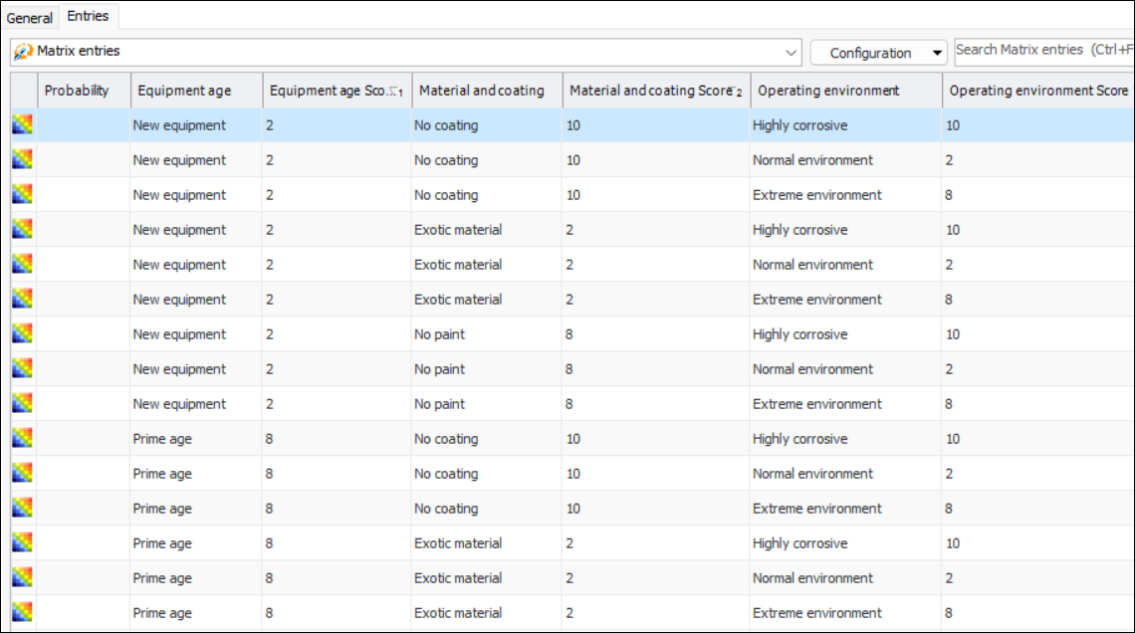Click the Search Matrix entries field
Image resolution: width=1135 pixels, height=633 pixels.
1040,50
